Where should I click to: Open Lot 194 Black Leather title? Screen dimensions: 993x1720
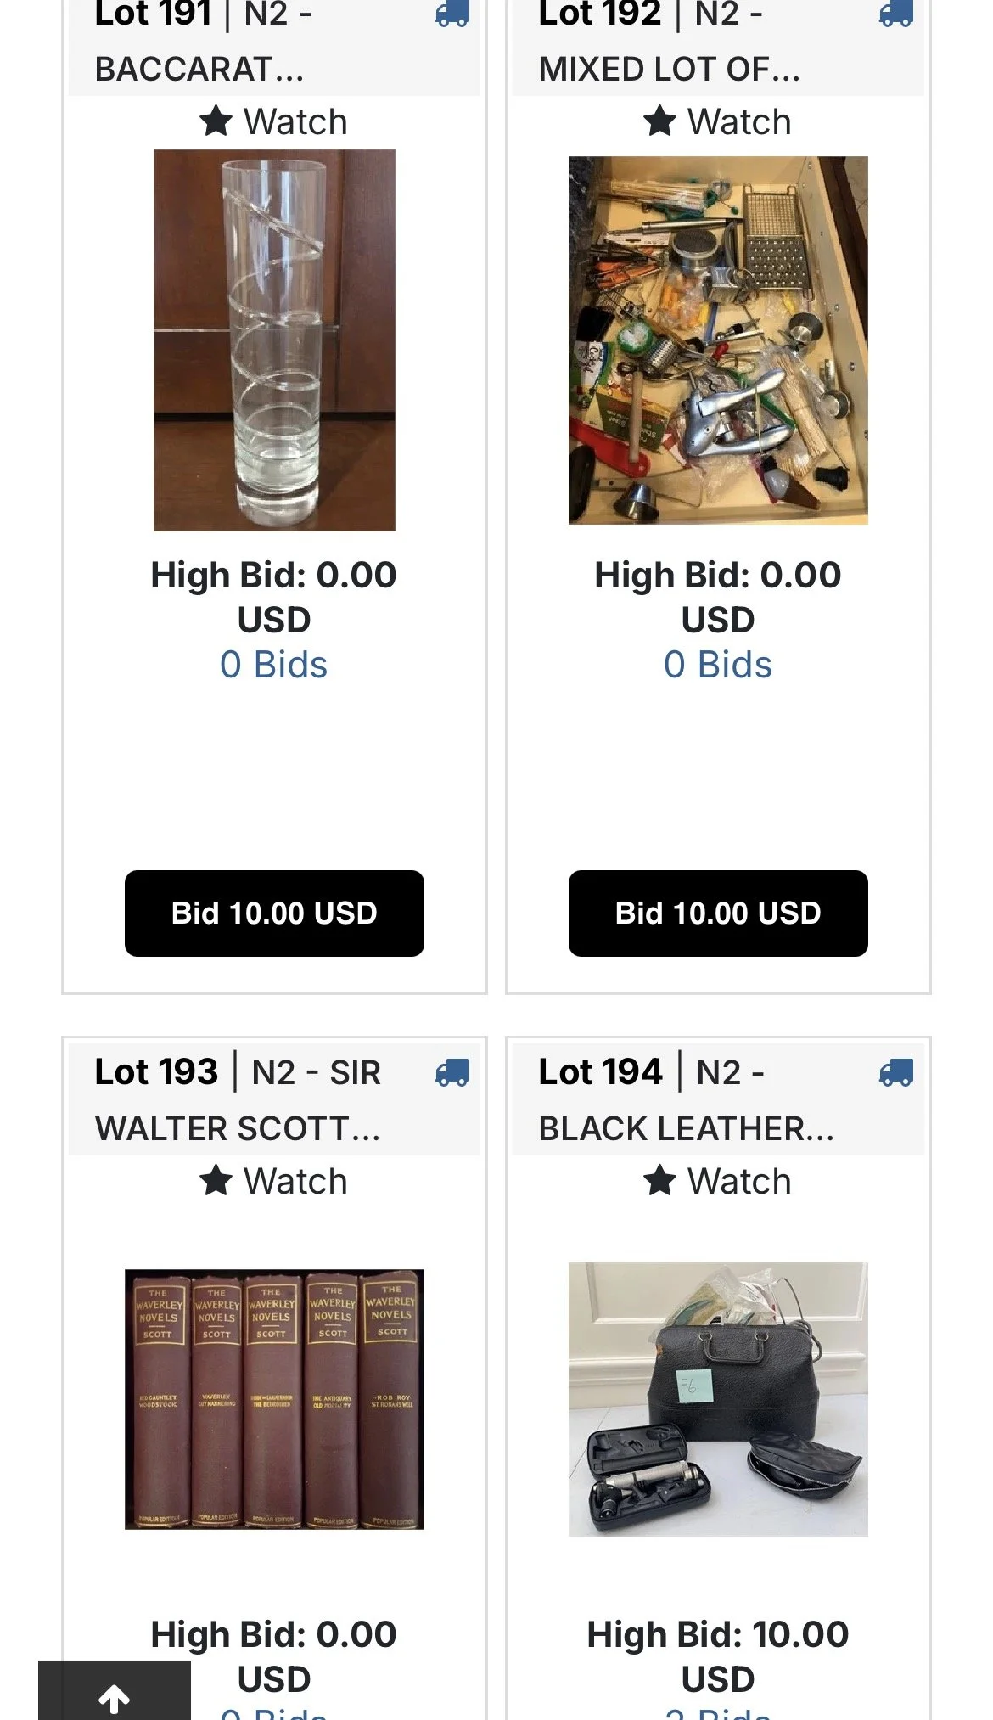(687, 1100)
